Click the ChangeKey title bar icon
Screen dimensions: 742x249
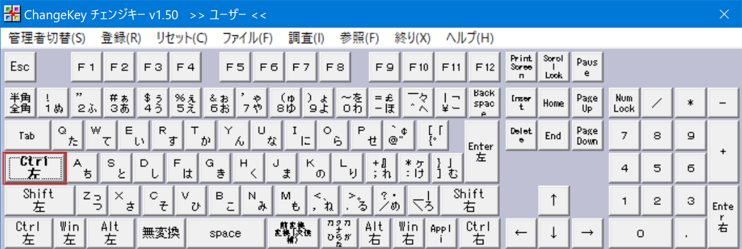11,13
